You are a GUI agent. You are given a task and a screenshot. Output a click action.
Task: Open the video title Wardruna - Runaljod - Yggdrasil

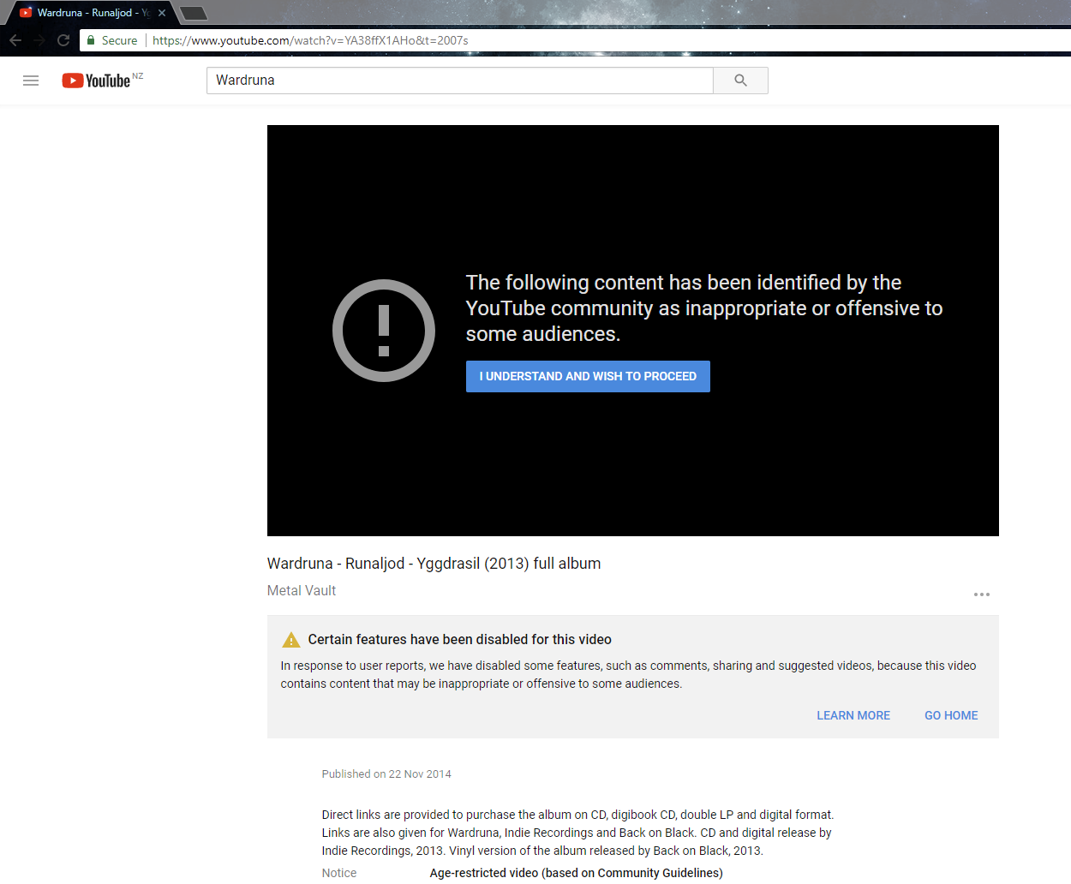pos(434,563)
